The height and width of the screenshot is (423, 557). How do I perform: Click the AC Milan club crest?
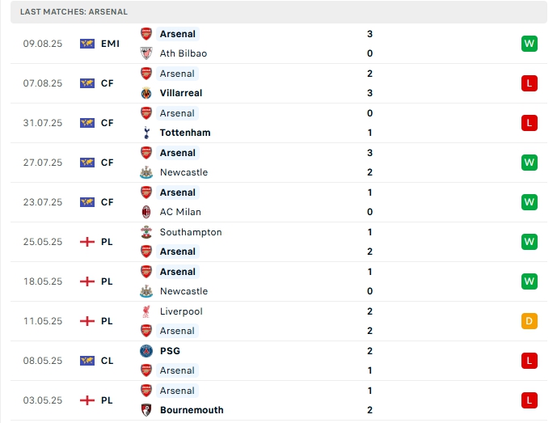pos(146,212)
